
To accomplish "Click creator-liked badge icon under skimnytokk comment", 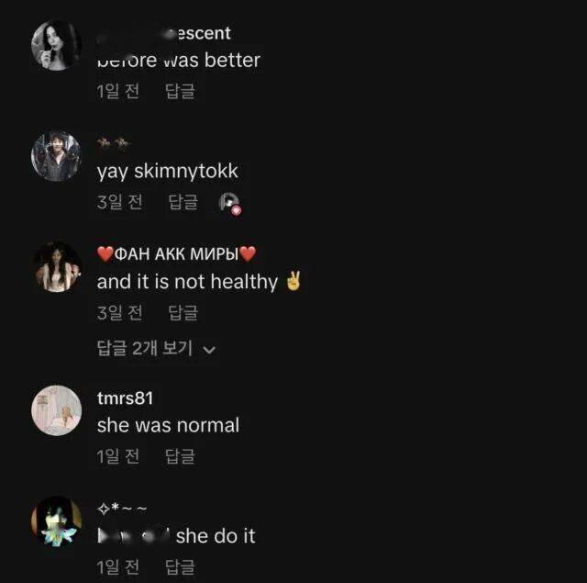I will point(229,204).
